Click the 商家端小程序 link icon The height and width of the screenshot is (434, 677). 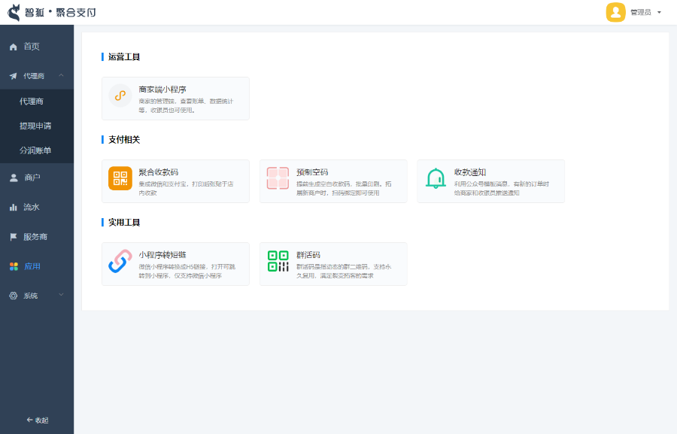(120, 96)
